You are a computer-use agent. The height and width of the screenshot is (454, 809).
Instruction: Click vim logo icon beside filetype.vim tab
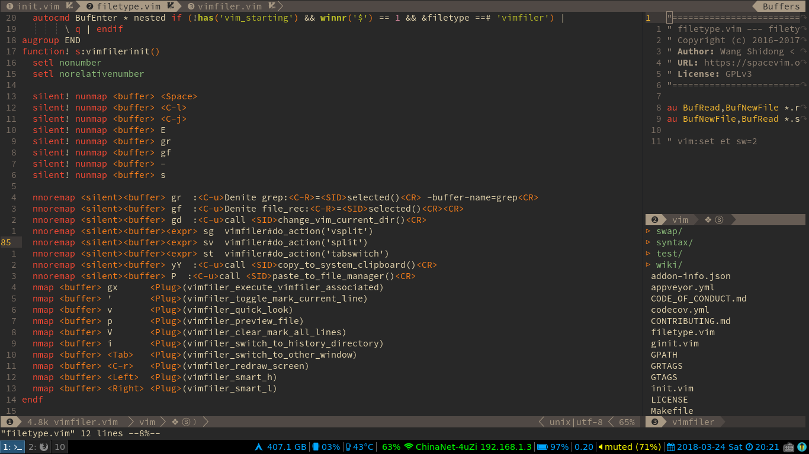pyautogui.click(x=171, y=7)
